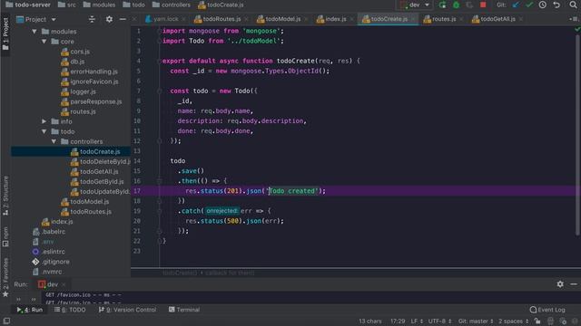Image resolution: width=581 pixels, height=326 pixels.
Task: Rerun the dev configuration with the green icon
Action: tap(442, 5)
